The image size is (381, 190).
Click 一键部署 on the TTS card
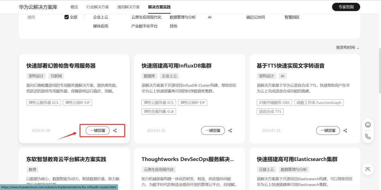[x=328, y=131]
